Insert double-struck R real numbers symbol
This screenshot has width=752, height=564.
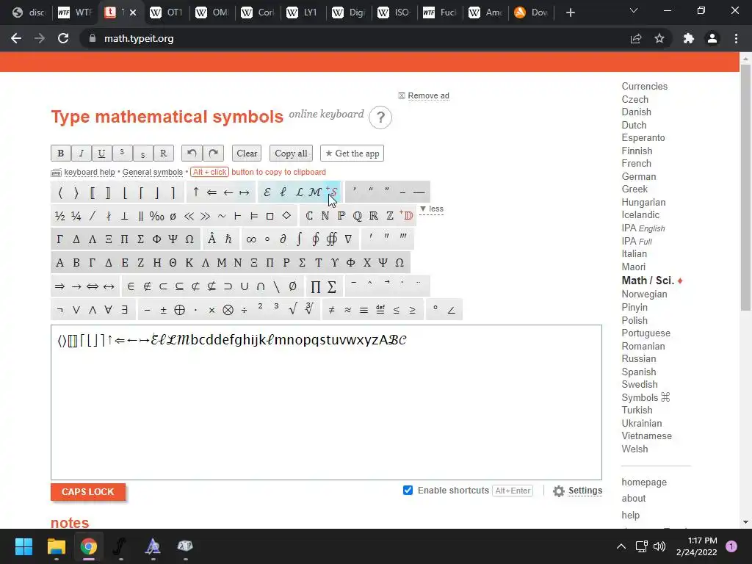tap(374, 217)
